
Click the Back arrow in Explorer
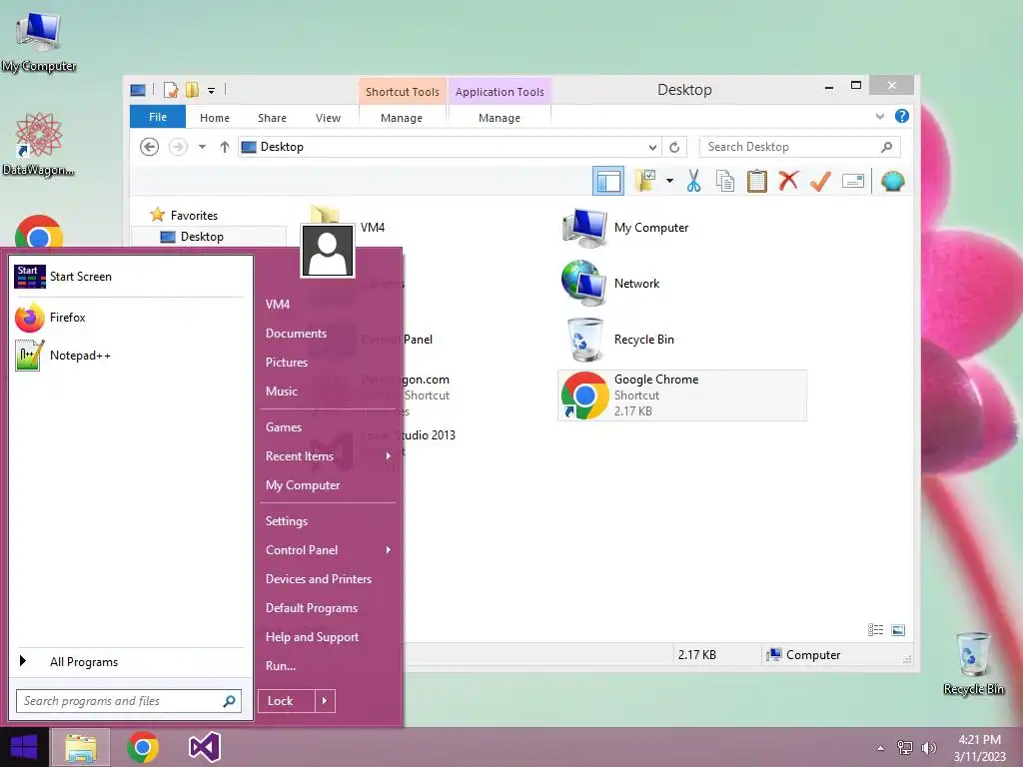coord(150,147)
